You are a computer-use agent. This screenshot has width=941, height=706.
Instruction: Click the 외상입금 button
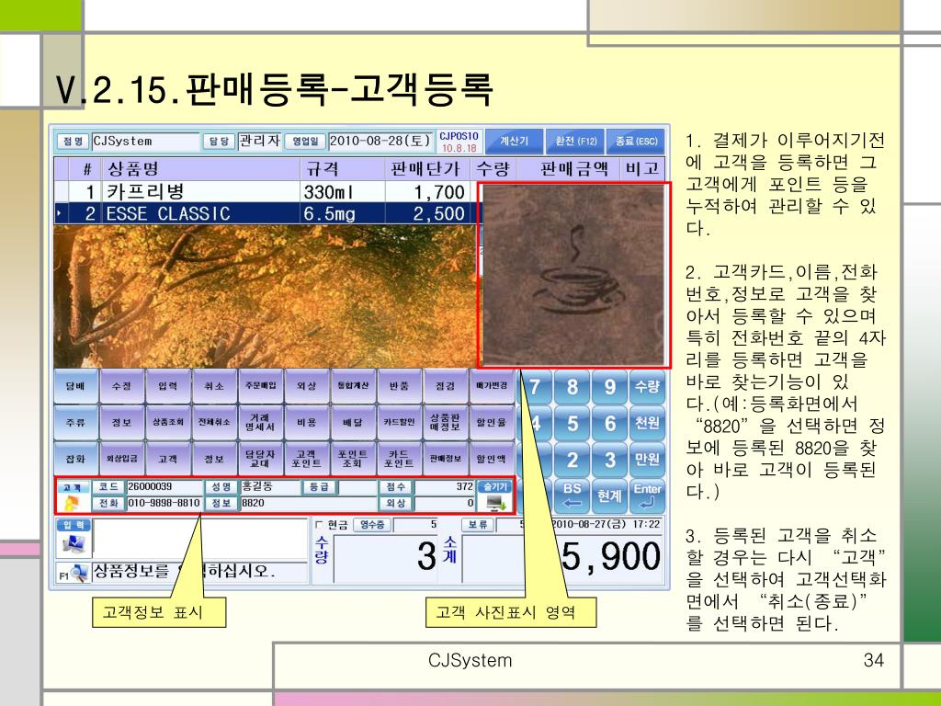[x=121, y=460]
